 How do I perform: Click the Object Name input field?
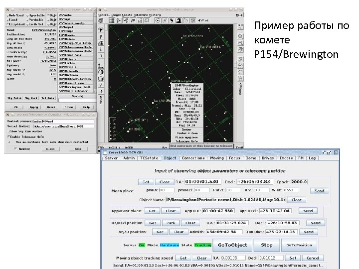[225, 200]
